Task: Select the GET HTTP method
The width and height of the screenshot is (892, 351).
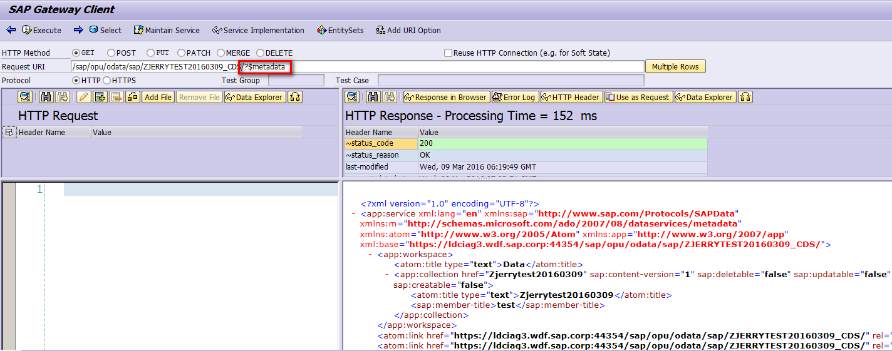Action: tap(76, 53)
